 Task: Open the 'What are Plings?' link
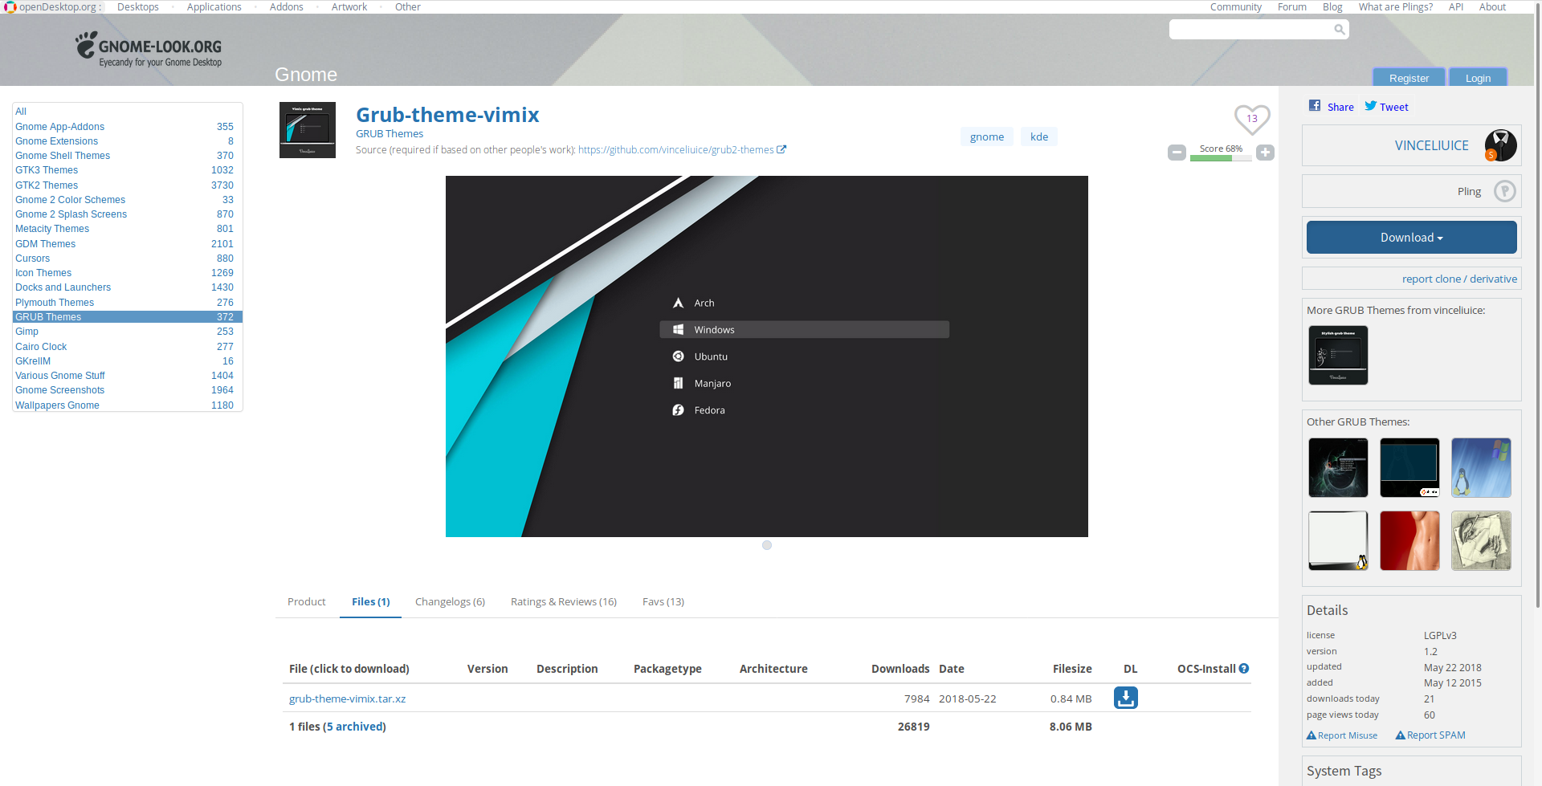1395,7
